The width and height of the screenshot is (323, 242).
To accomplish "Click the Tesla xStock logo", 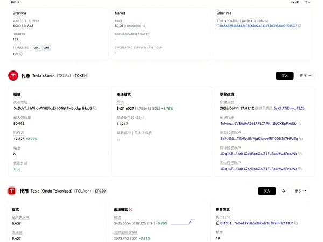I will coord(13,75).
